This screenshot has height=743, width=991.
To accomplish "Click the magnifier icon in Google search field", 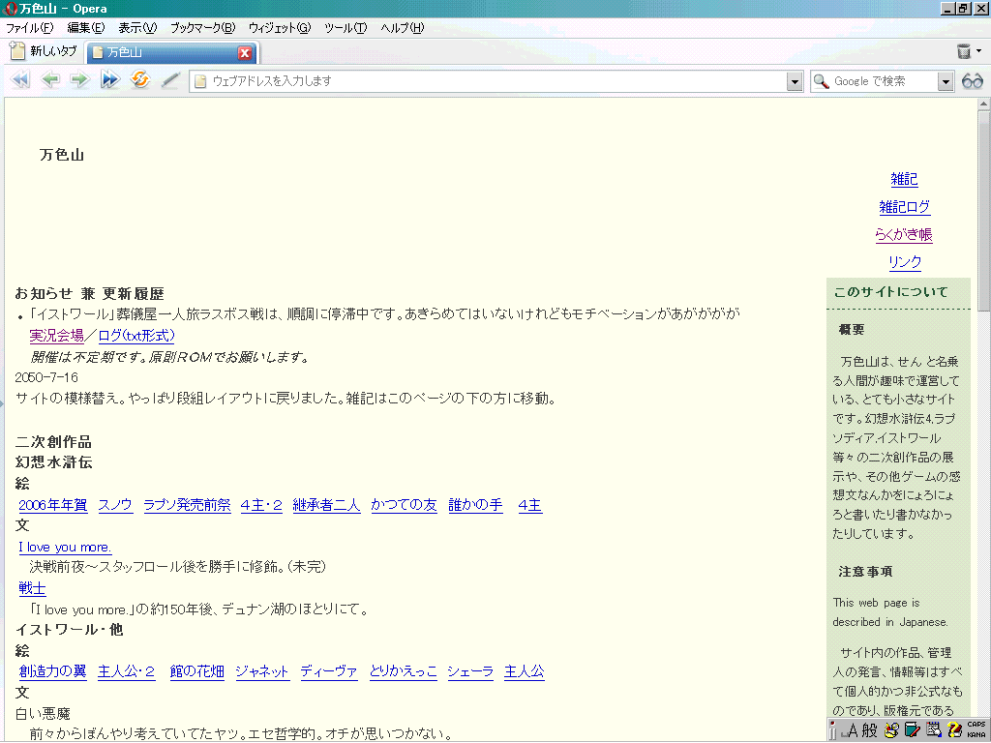I will pos(821,81).
